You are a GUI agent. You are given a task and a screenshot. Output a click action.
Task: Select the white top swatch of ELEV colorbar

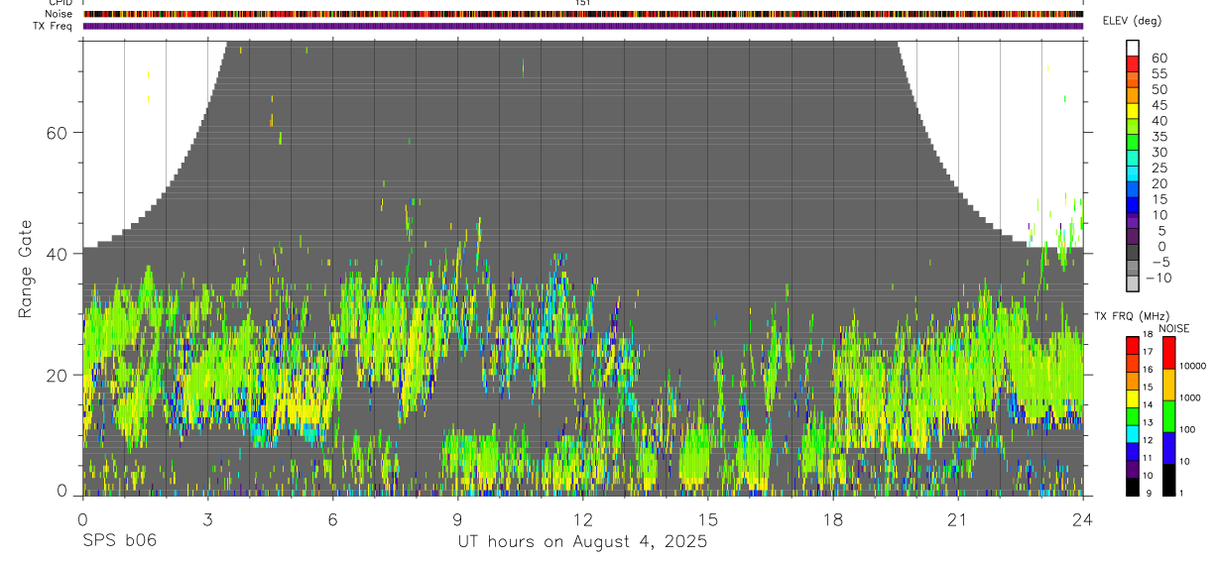tap(1133, 48)
